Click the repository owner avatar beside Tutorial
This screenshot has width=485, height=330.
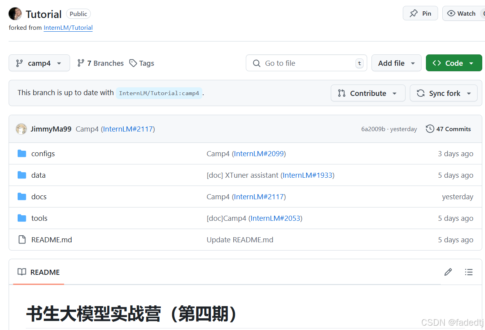(15, 14)
